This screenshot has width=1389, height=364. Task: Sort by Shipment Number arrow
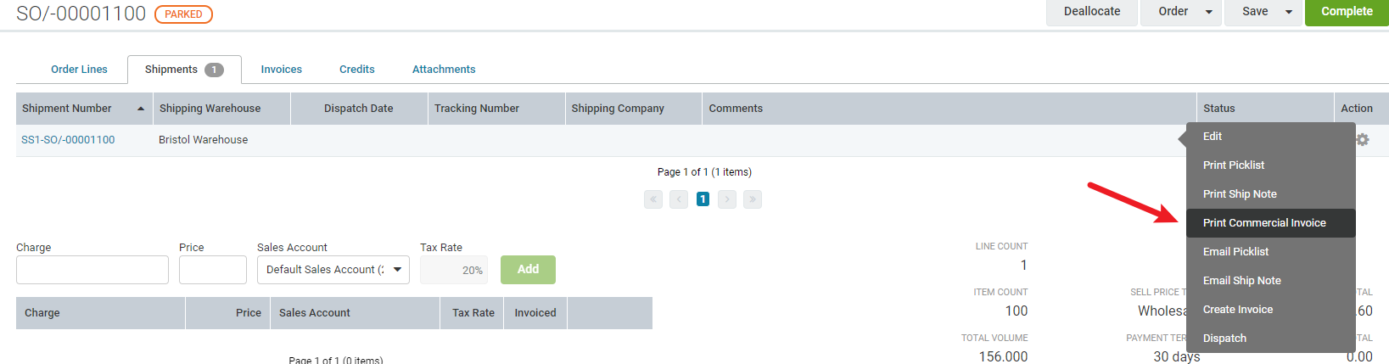(x=141, y=109)
